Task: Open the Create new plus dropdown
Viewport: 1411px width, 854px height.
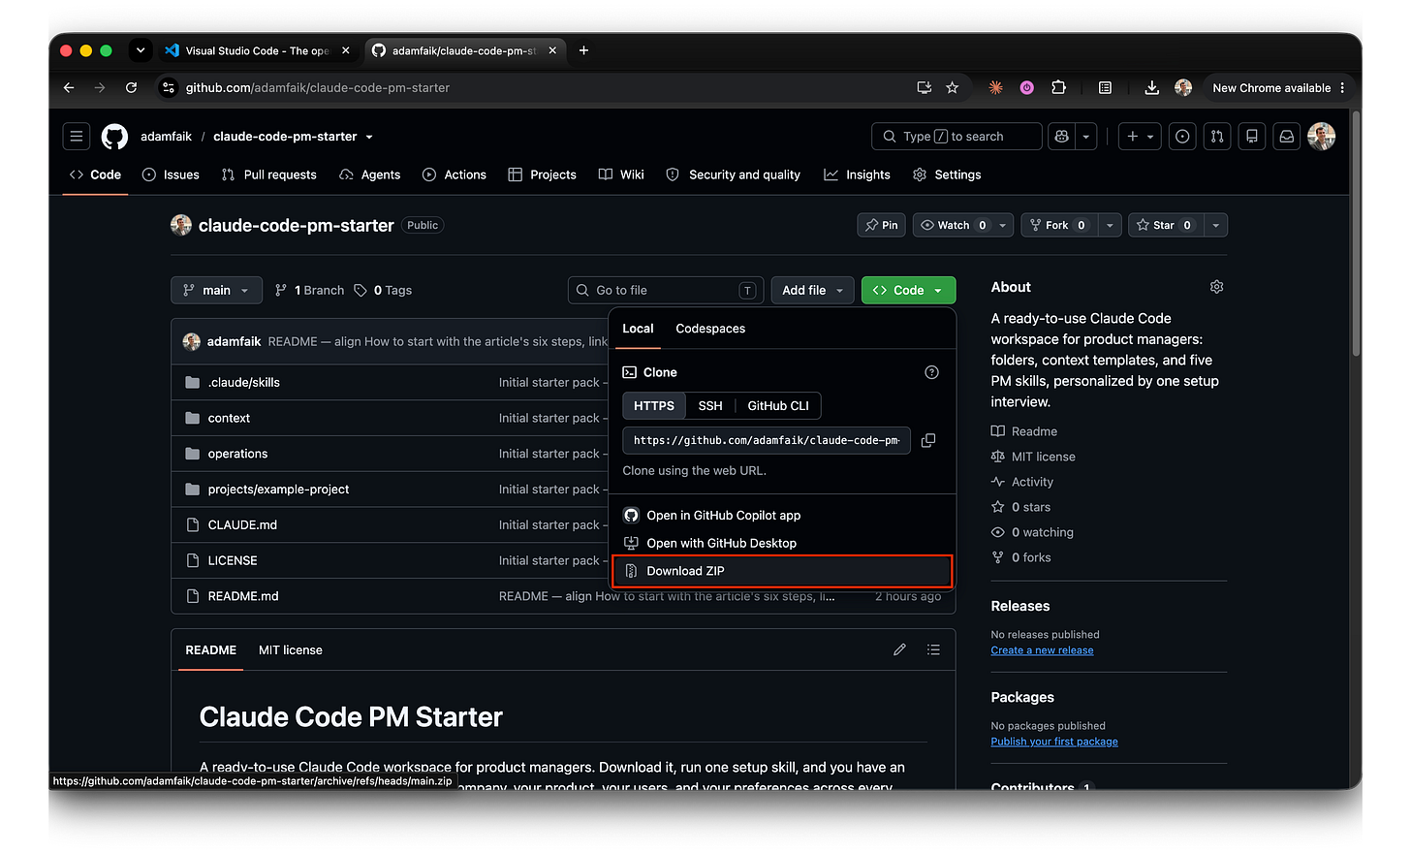Action: (1140, 137)
